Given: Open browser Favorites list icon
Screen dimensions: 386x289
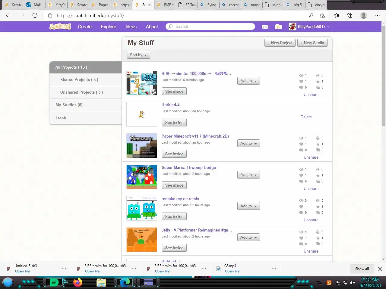Looking at the screenshot, I should (x=337, y=15).
